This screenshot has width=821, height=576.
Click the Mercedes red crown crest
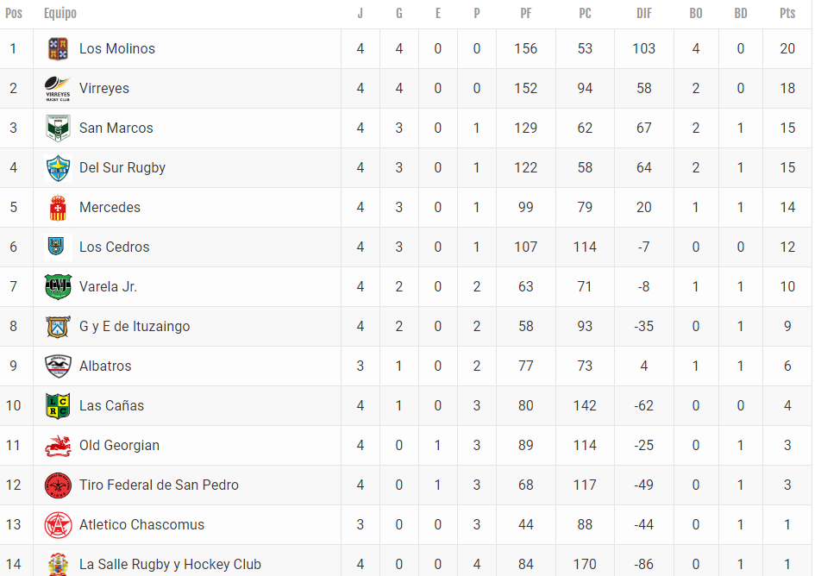tap(58, 208)
